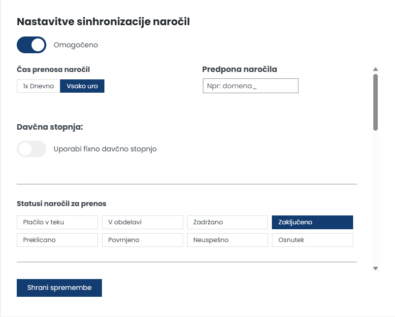Image resolution: width=395 pixels, height=317 pixels.
Task: Select the Povrnjeno order status
Action: 142,240
